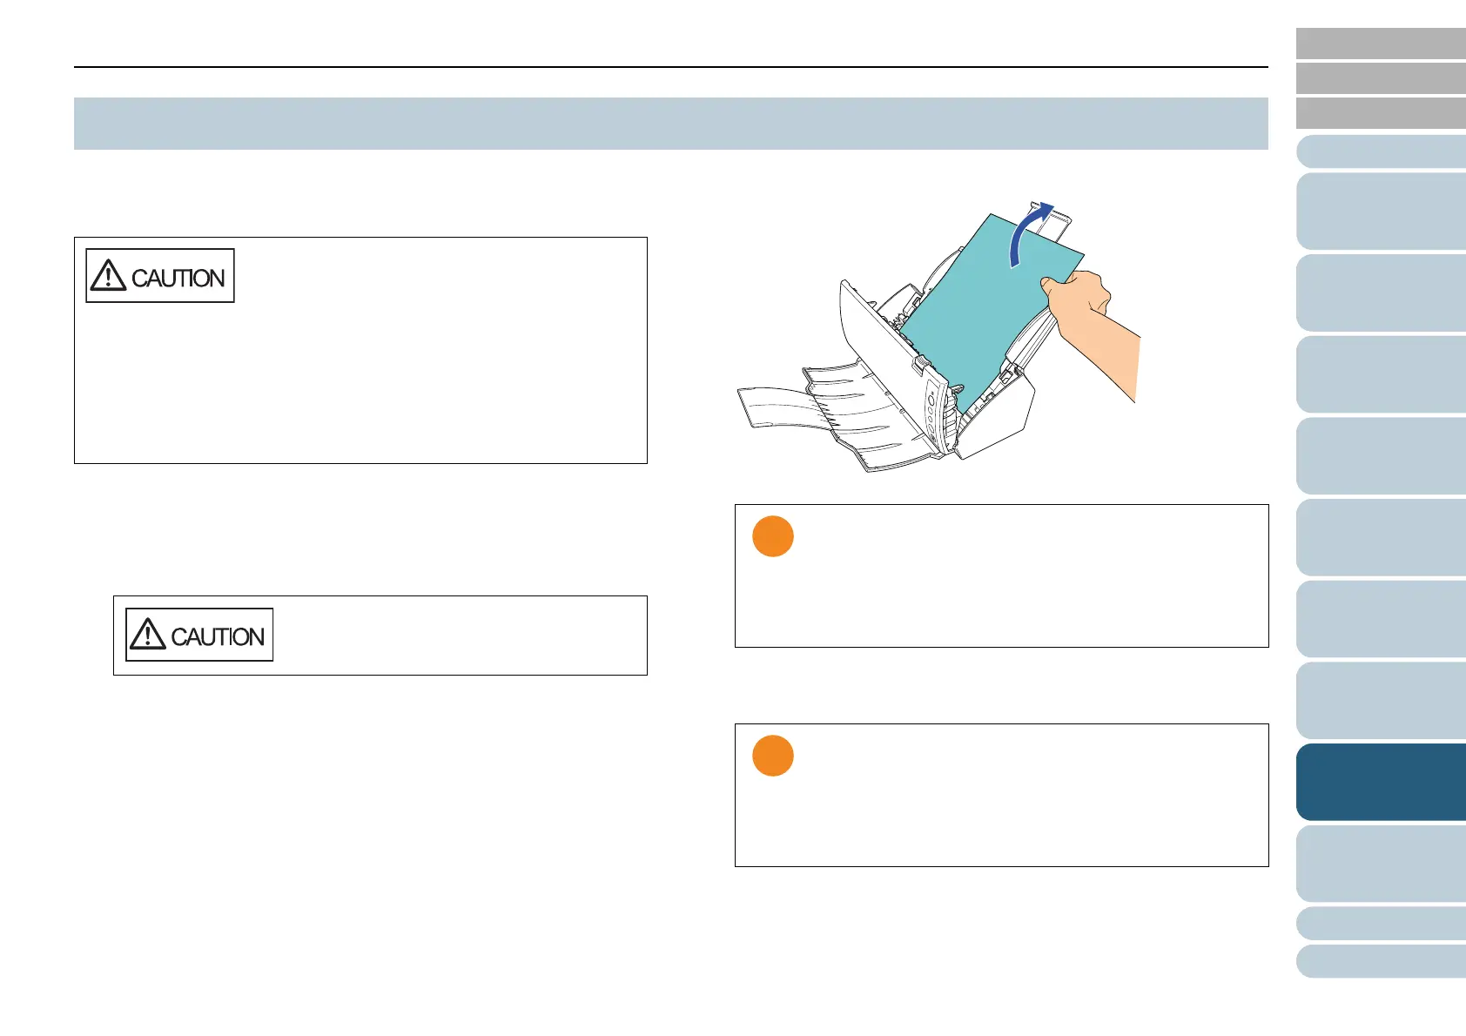Click the upper orange circle hint icon

[772, 536]
